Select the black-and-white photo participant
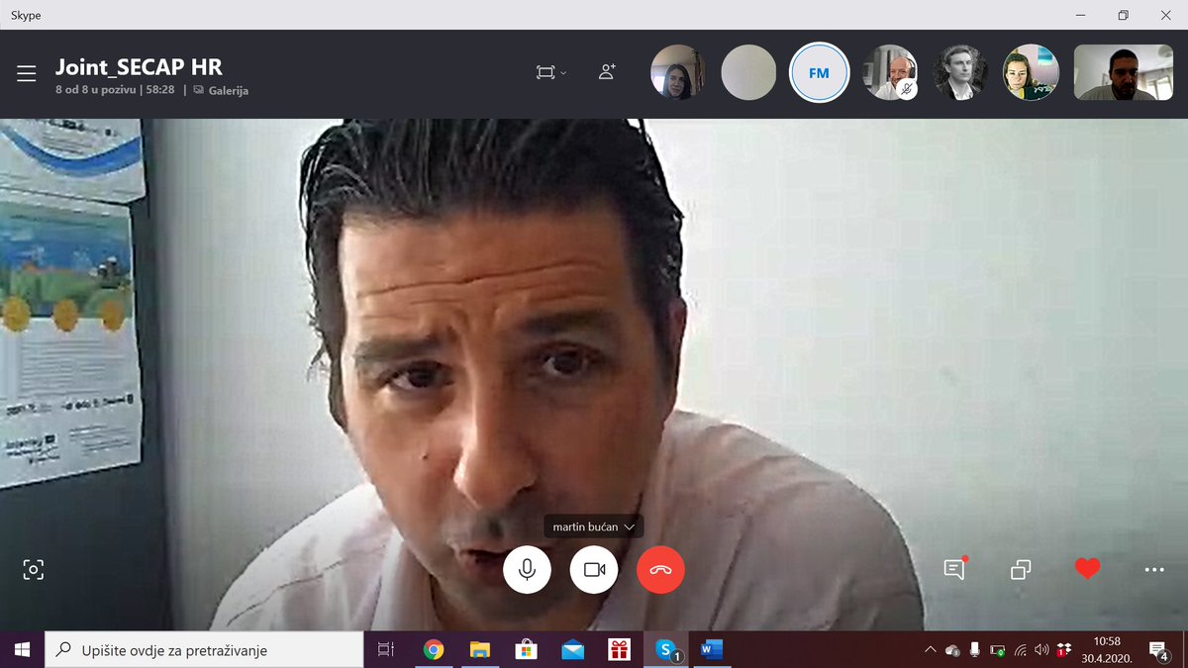Image resolution: width=1188 pixels, height=668 pixels. click(x=959, y=72)
